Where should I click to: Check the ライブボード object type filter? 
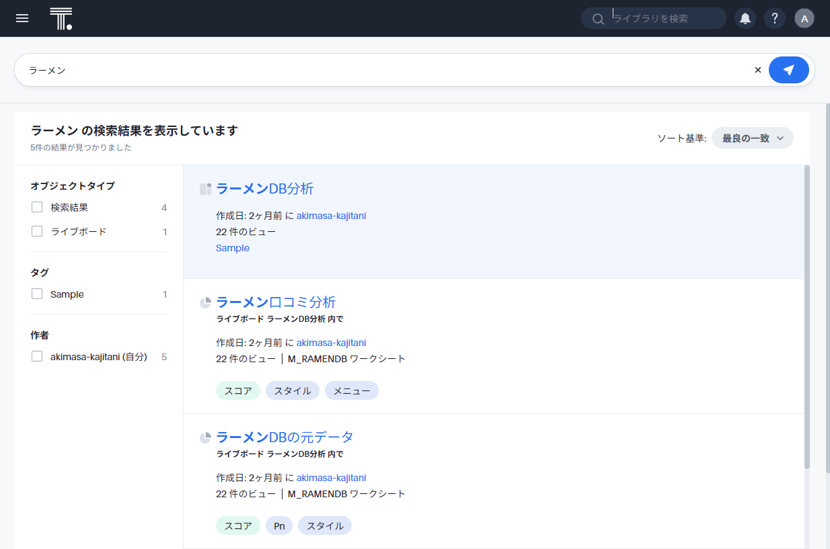tap(37, 232)
